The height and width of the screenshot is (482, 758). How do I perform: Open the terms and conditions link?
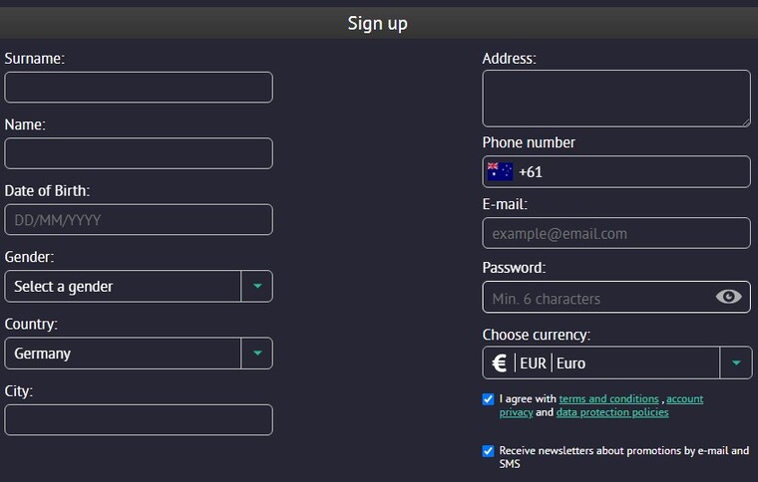pyautogui.click(x=608, y=399)
